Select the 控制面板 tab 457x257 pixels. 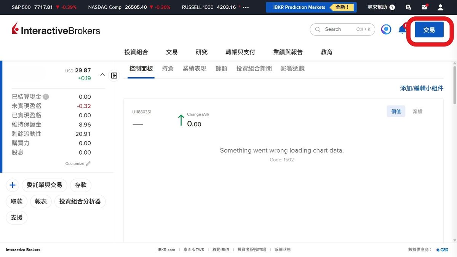point(141,69)
